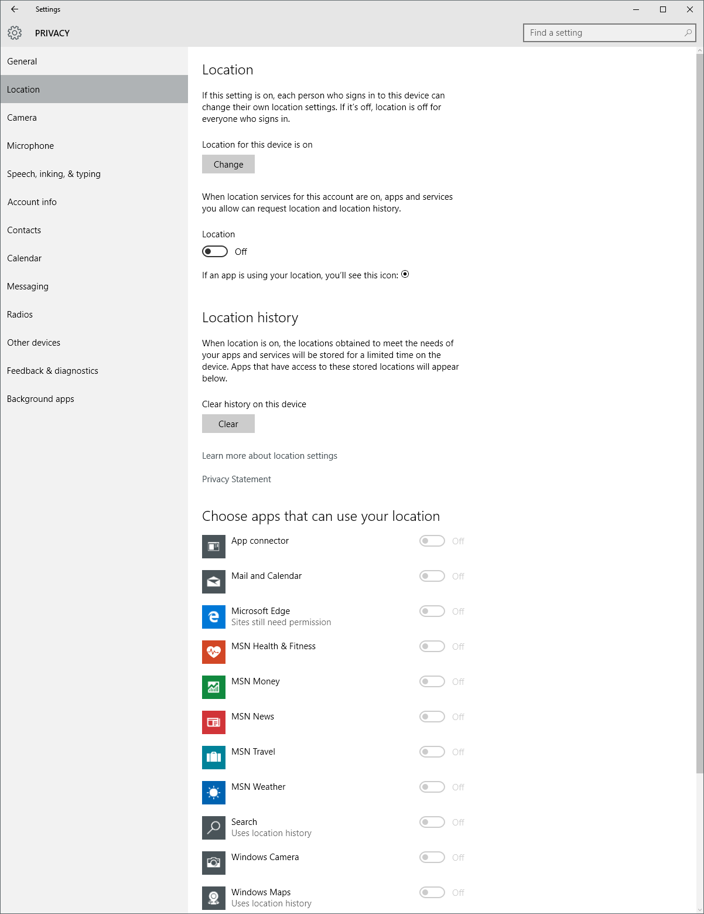Click the Microsoft Edge app icon
Image resolution: width=704 pixels, height=914 pixels.
point(214,617)
